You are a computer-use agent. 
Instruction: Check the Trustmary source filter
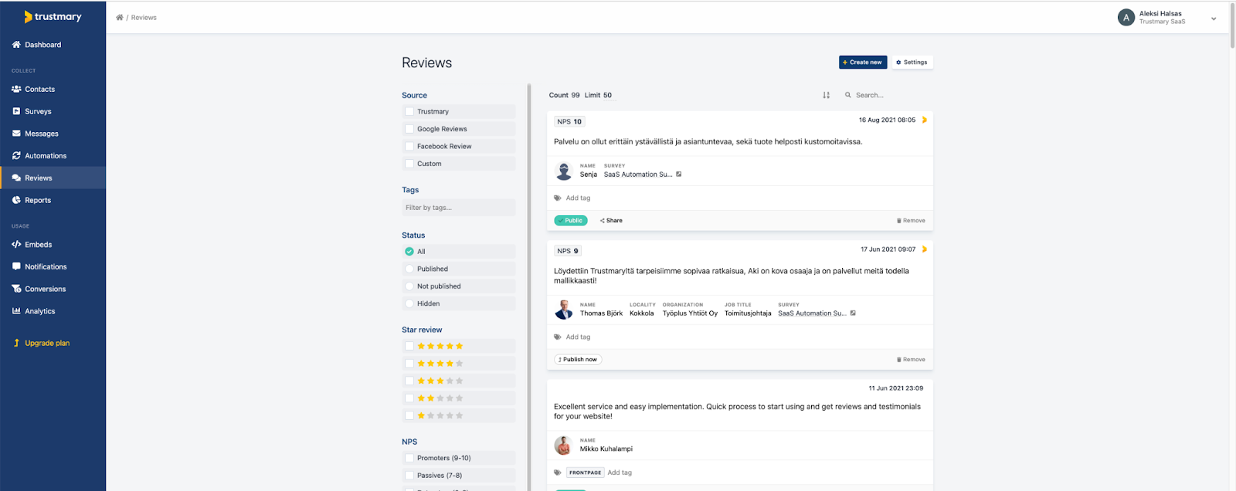pyautogui.click(x=409, y=111)
